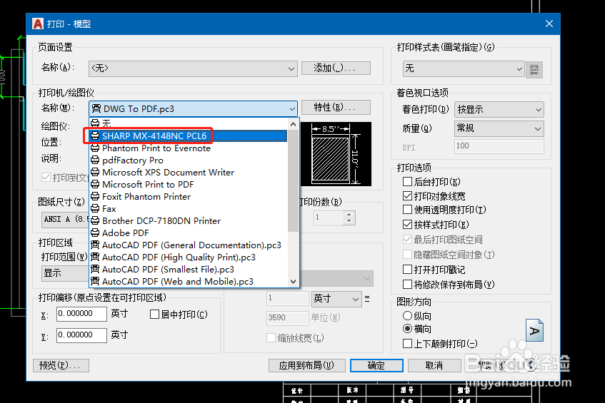
Task: Choose SHARP MX-4148NC PCL6 printer
Action: coord(189,136)
